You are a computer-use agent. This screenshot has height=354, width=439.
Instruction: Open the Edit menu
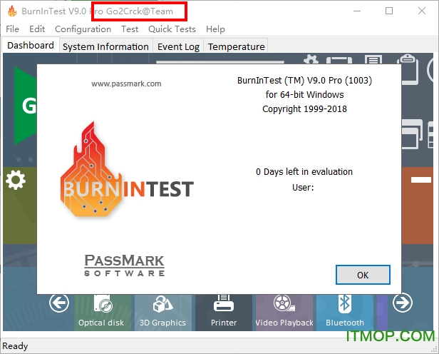37,29
